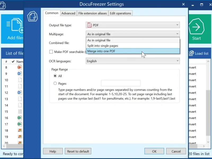Select the blank file icon in row 11
This screenshot has height=159, width=212.
pos(20,86)
